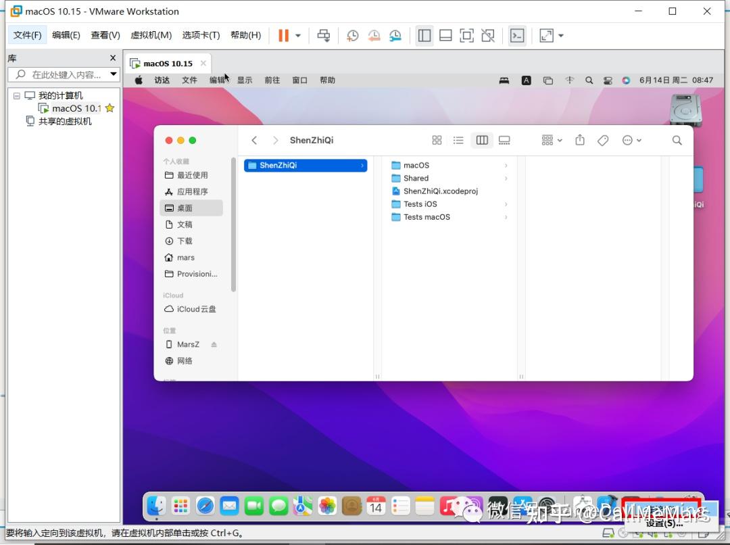Open the Finder group-by dropdown

tap(552, 140)
